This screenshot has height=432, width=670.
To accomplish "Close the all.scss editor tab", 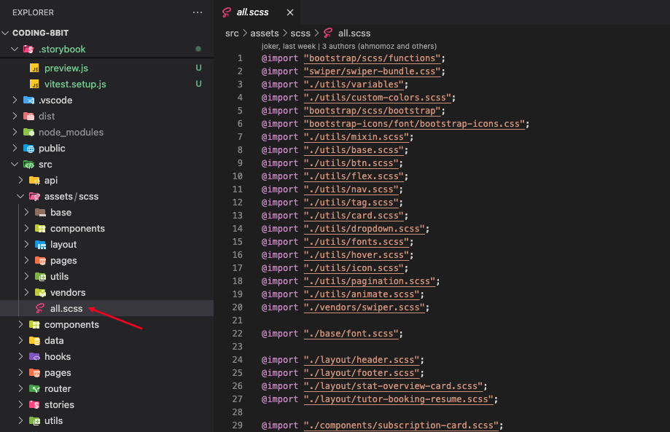I will pos(290,12).
